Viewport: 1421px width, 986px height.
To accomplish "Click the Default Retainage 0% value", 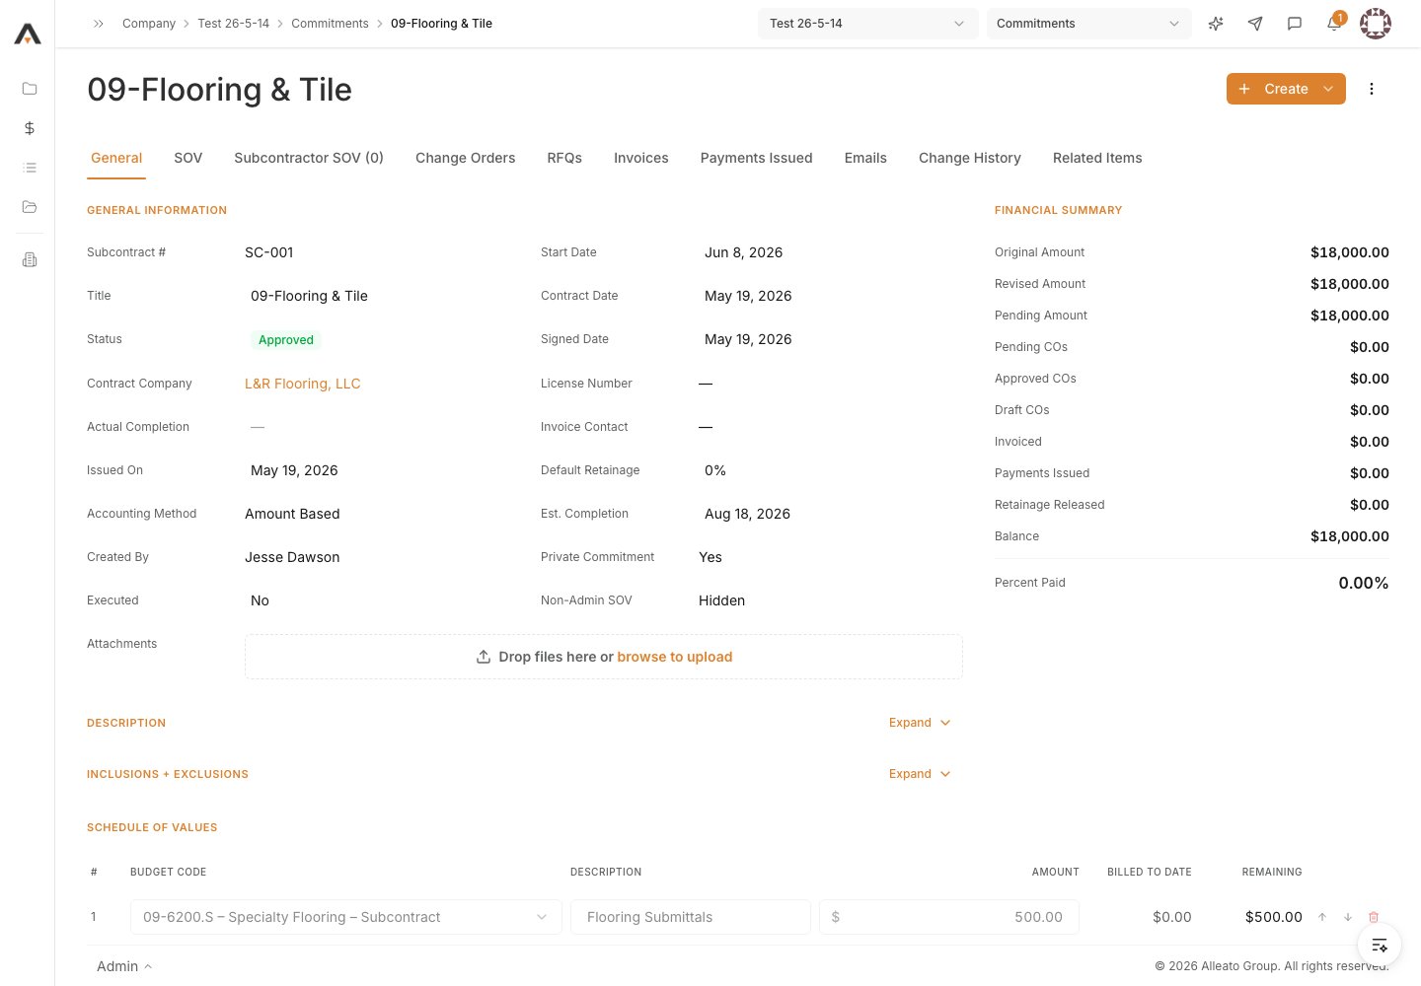I will pyautogui.click(x=715, y=470).
